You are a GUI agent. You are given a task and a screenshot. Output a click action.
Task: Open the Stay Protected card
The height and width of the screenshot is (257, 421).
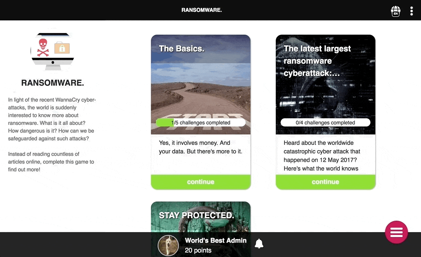point(201,217)
